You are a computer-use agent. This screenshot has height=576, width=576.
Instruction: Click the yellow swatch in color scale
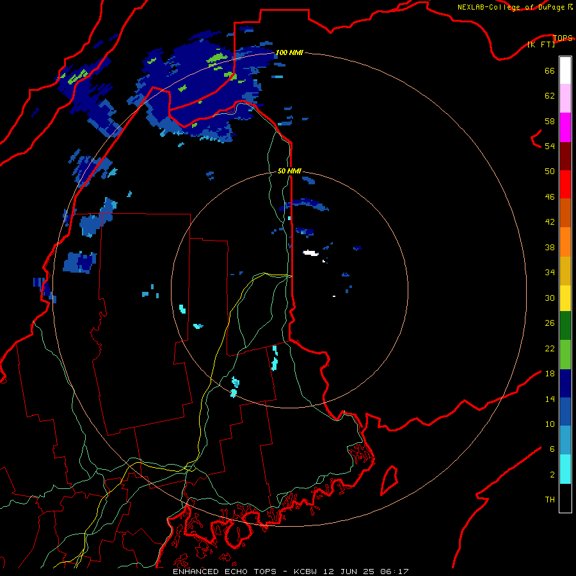565,298
